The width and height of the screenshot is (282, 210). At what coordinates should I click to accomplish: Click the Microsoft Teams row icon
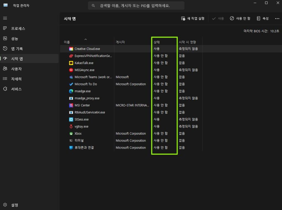pyautogui.click(x=71, y=77)
